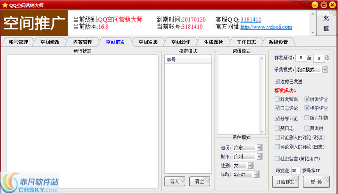Toggle the 相册评论 checkbox
The height and width of the screenshot is (194, 338).
[x=307, y=108]
